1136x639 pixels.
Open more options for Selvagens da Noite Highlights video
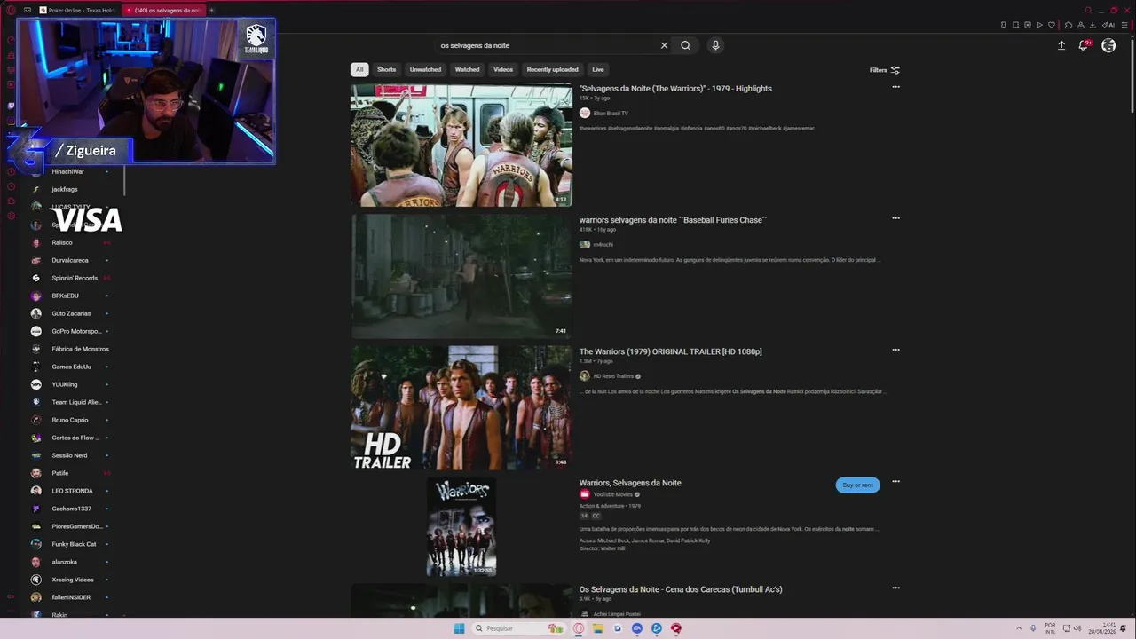click(x=895, y=87)
